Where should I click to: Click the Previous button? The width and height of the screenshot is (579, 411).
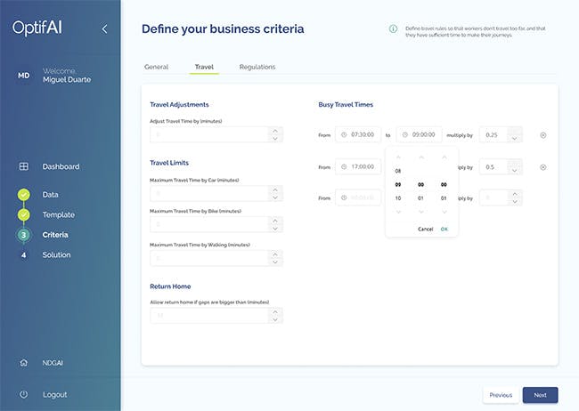point(501,395)
